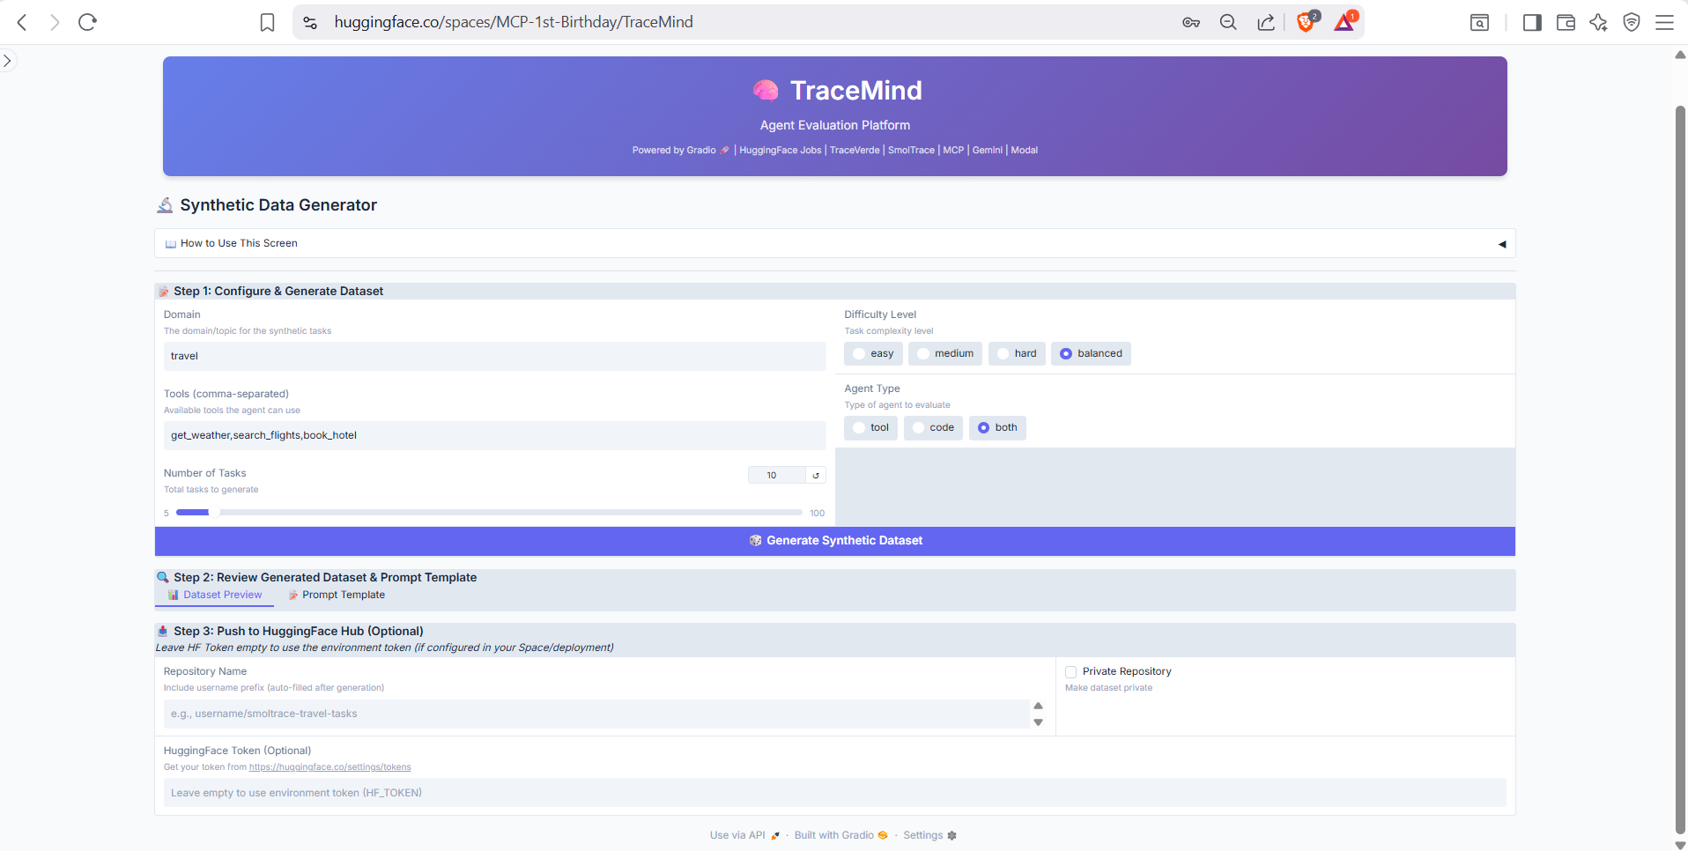Click the Number of Tasks number box
Screen dimensions: 1688x851
click(776, 476)
